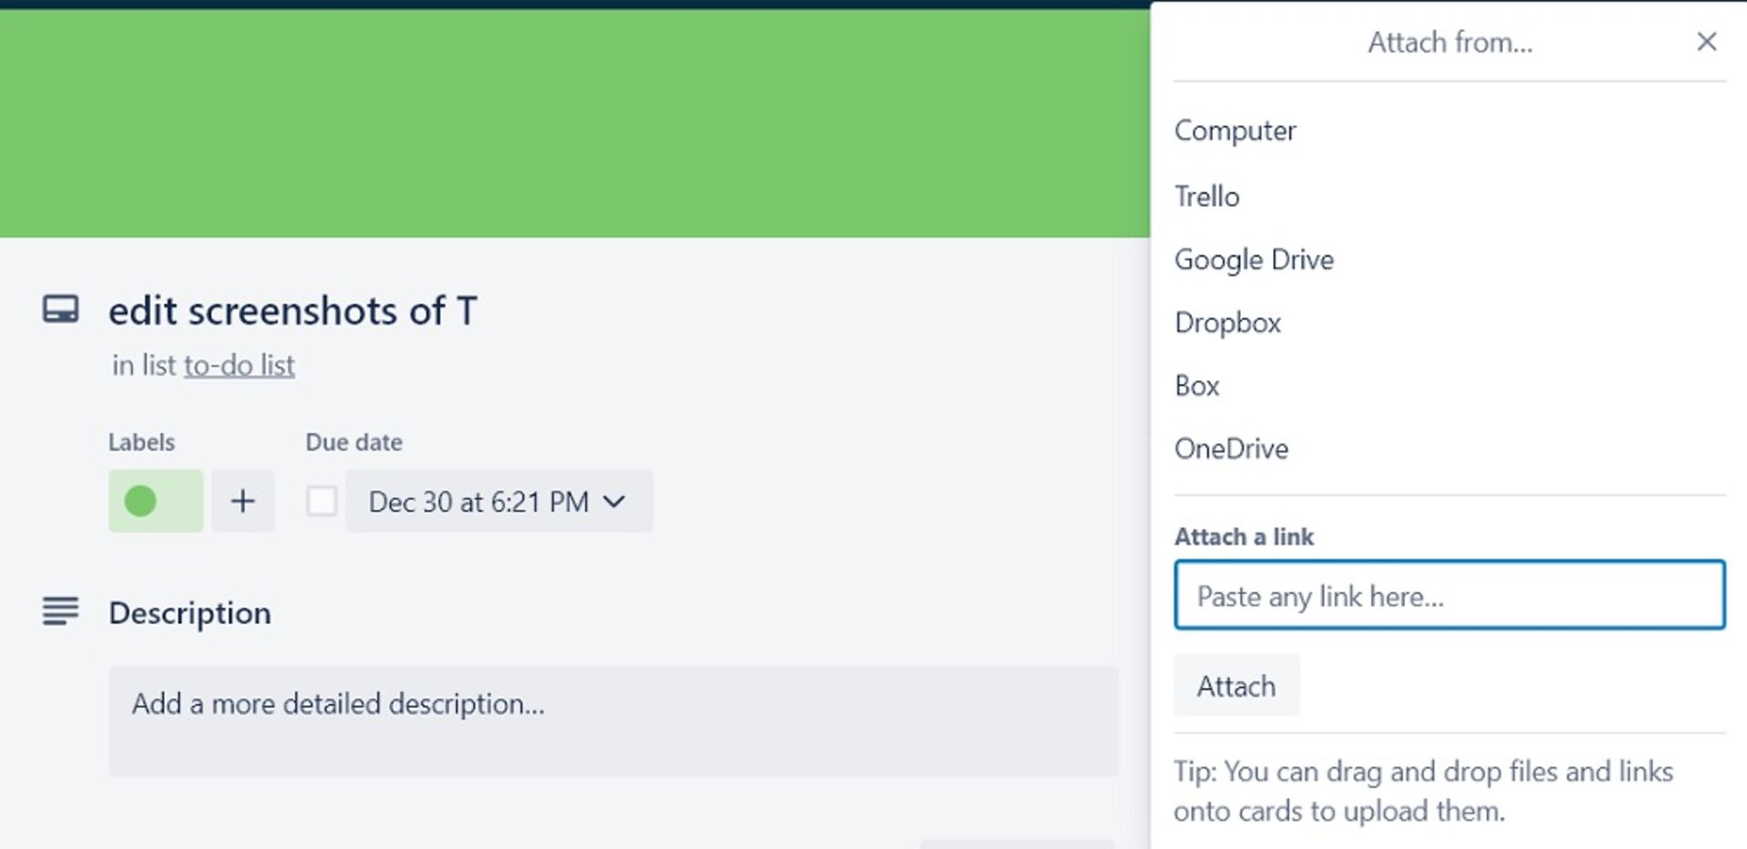
Task: Click the Add a more detailed description box
Action: (612, 720)
